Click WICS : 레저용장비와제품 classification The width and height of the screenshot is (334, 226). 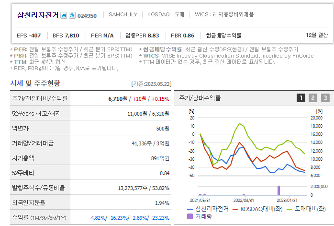(224, 14)
